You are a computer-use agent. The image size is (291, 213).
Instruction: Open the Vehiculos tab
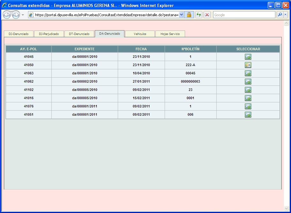(x=140, y=34)
